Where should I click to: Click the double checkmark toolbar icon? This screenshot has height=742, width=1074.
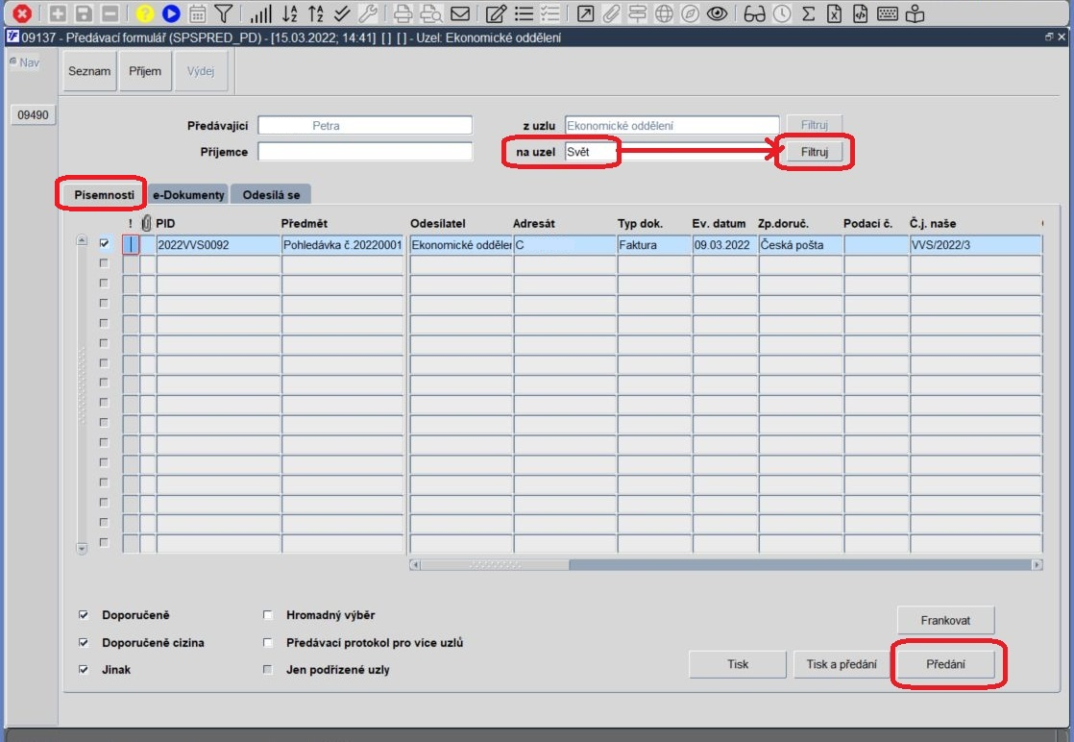(x=342, y=13)
